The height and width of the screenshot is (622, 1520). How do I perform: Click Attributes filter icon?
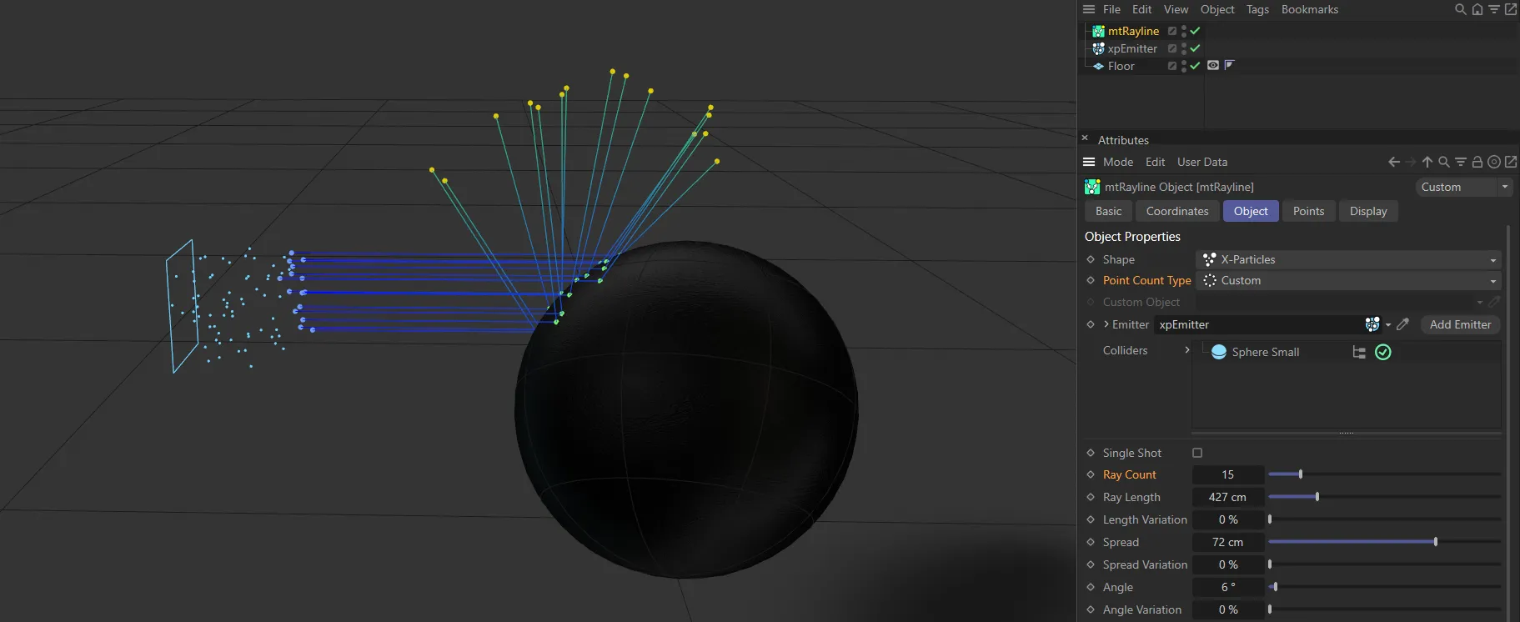click(x=1461, y=162)
